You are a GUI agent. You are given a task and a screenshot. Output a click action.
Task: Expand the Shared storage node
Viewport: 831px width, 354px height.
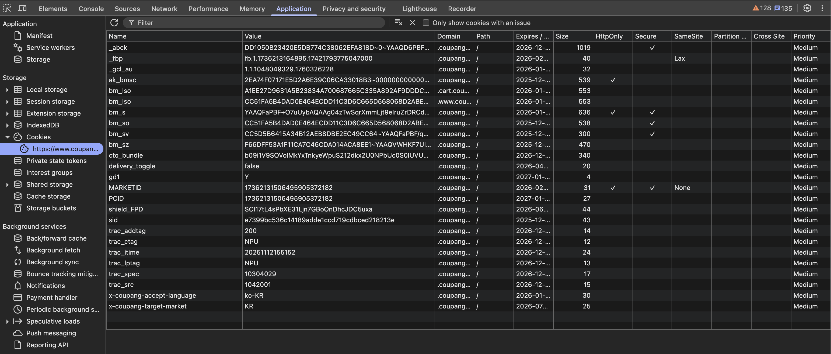(8, 185)
